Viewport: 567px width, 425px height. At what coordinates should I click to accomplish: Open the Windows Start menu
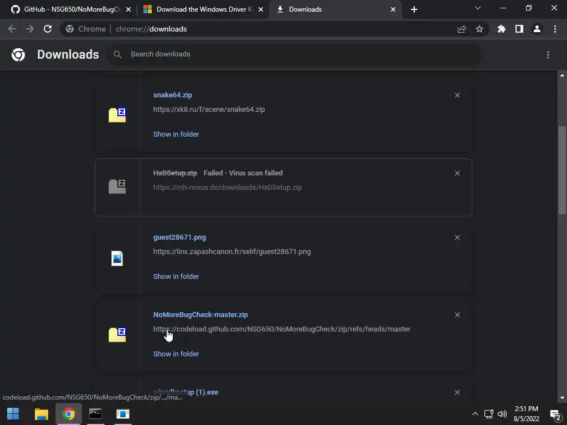[13, 414]
